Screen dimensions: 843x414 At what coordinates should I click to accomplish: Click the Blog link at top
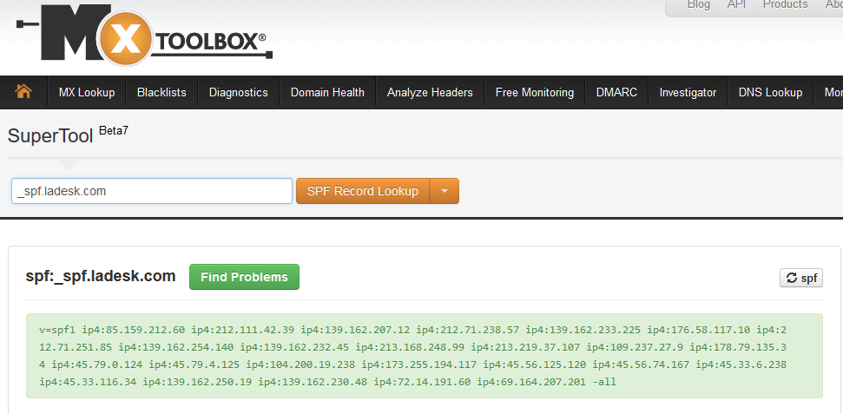698,5
